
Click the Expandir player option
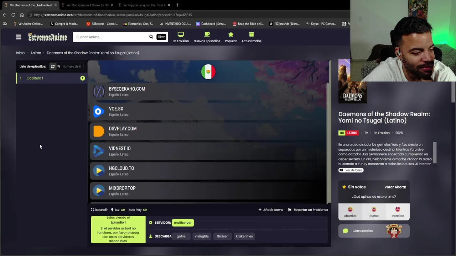point(99,210)
